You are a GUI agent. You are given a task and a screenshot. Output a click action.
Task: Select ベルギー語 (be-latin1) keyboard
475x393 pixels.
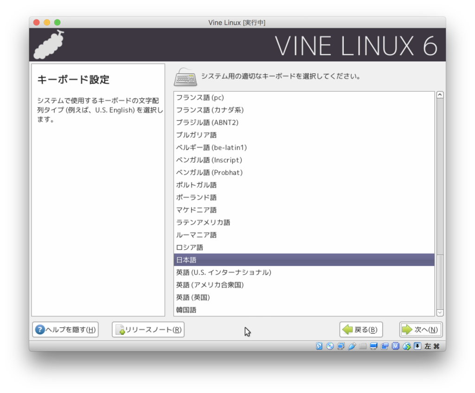tap(304, 147)
